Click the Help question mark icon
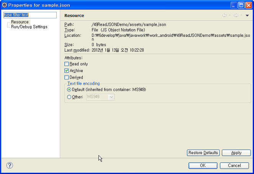The height and width of the screenshot is (174, 254). point(10,166)
